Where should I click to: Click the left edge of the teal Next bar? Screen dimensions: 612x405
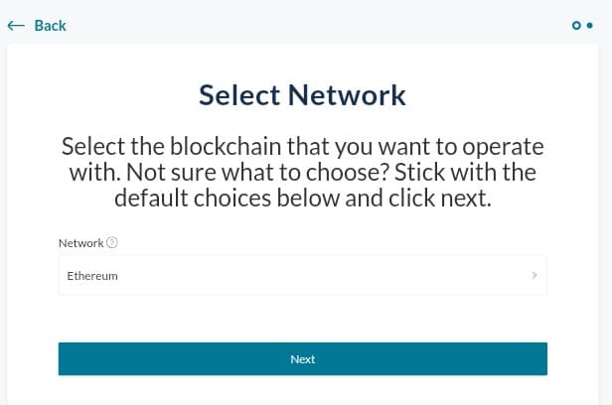pyautogui.click(x=63, y=359)
